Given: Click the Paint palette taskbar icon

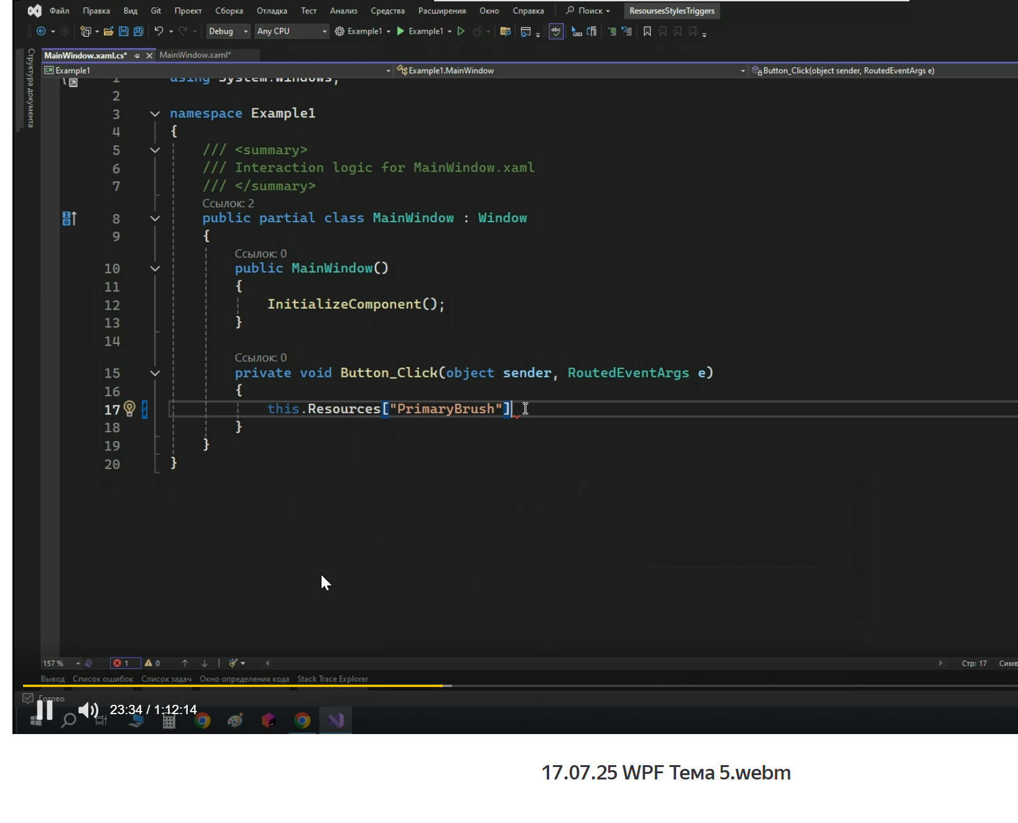Looking at the screenshot, I should click(x=235, y=720).
